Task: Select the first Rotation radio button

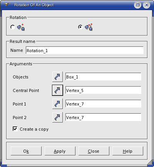Action: 13,27
